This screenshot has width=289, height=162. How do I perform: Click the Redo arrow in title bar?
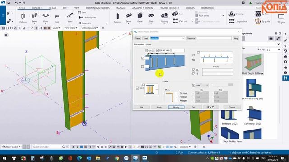(20, 3)
